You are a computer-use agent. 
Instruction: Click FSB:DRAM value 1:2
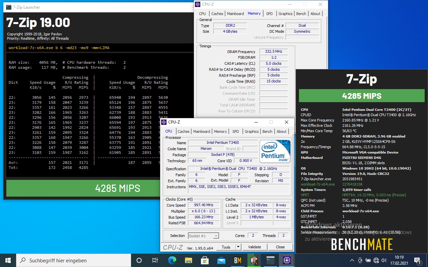coord(274,57)
